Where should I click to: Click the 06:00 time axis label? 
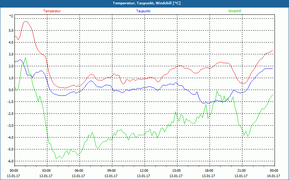click(79, 171)
